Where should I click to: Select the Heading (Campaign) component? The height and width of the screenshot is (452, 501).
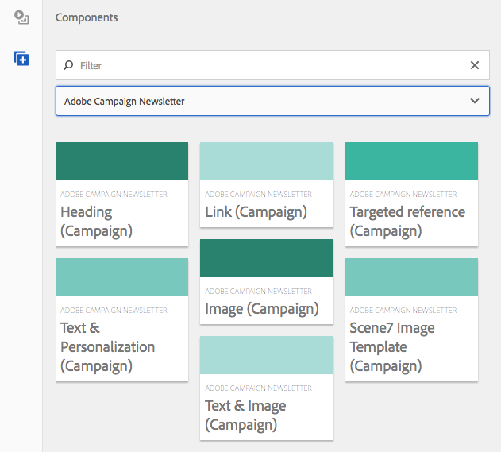pos(121,221)
